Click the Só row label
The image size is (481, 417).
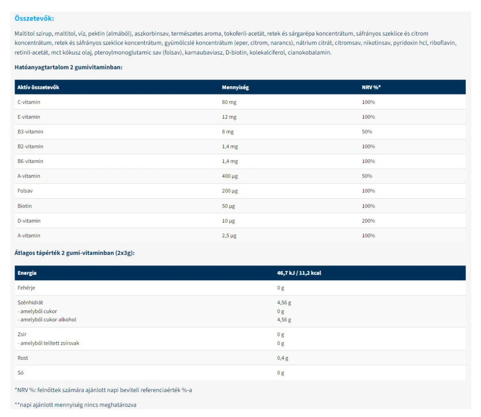click(20, 373)
